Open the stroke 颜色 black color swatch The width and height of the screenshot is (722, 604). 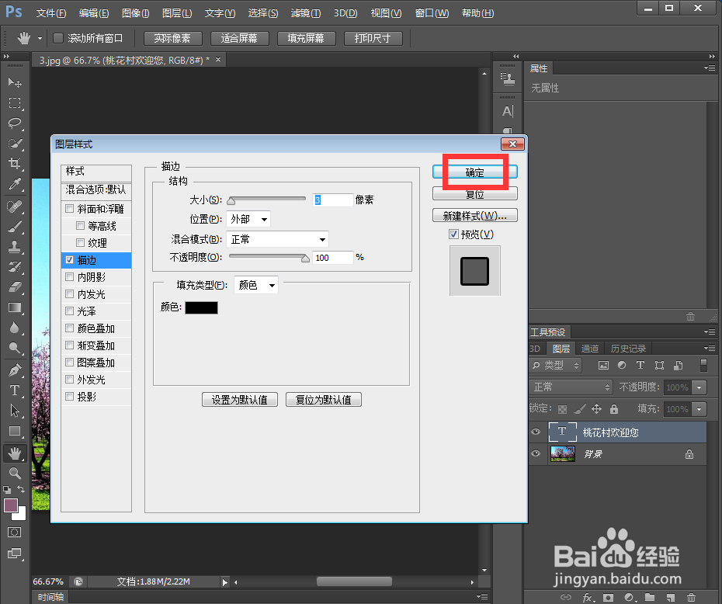coord(201,307)
